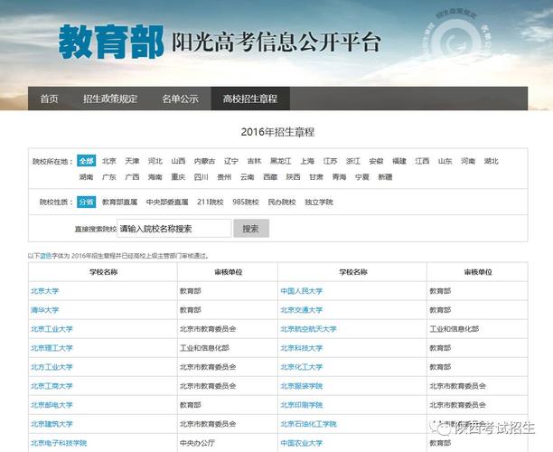Filter by 独立学院 school type
The height and width of the screenshot is (452, 553).
point(319,202)
